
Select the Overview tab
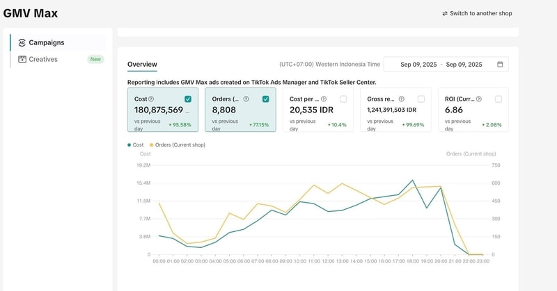point(142,64)
